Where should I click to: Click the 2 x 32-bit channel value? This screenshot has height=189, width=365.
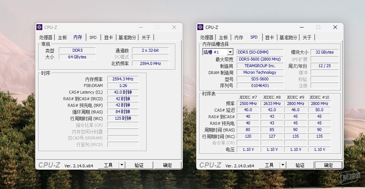(x=150, y=50)
